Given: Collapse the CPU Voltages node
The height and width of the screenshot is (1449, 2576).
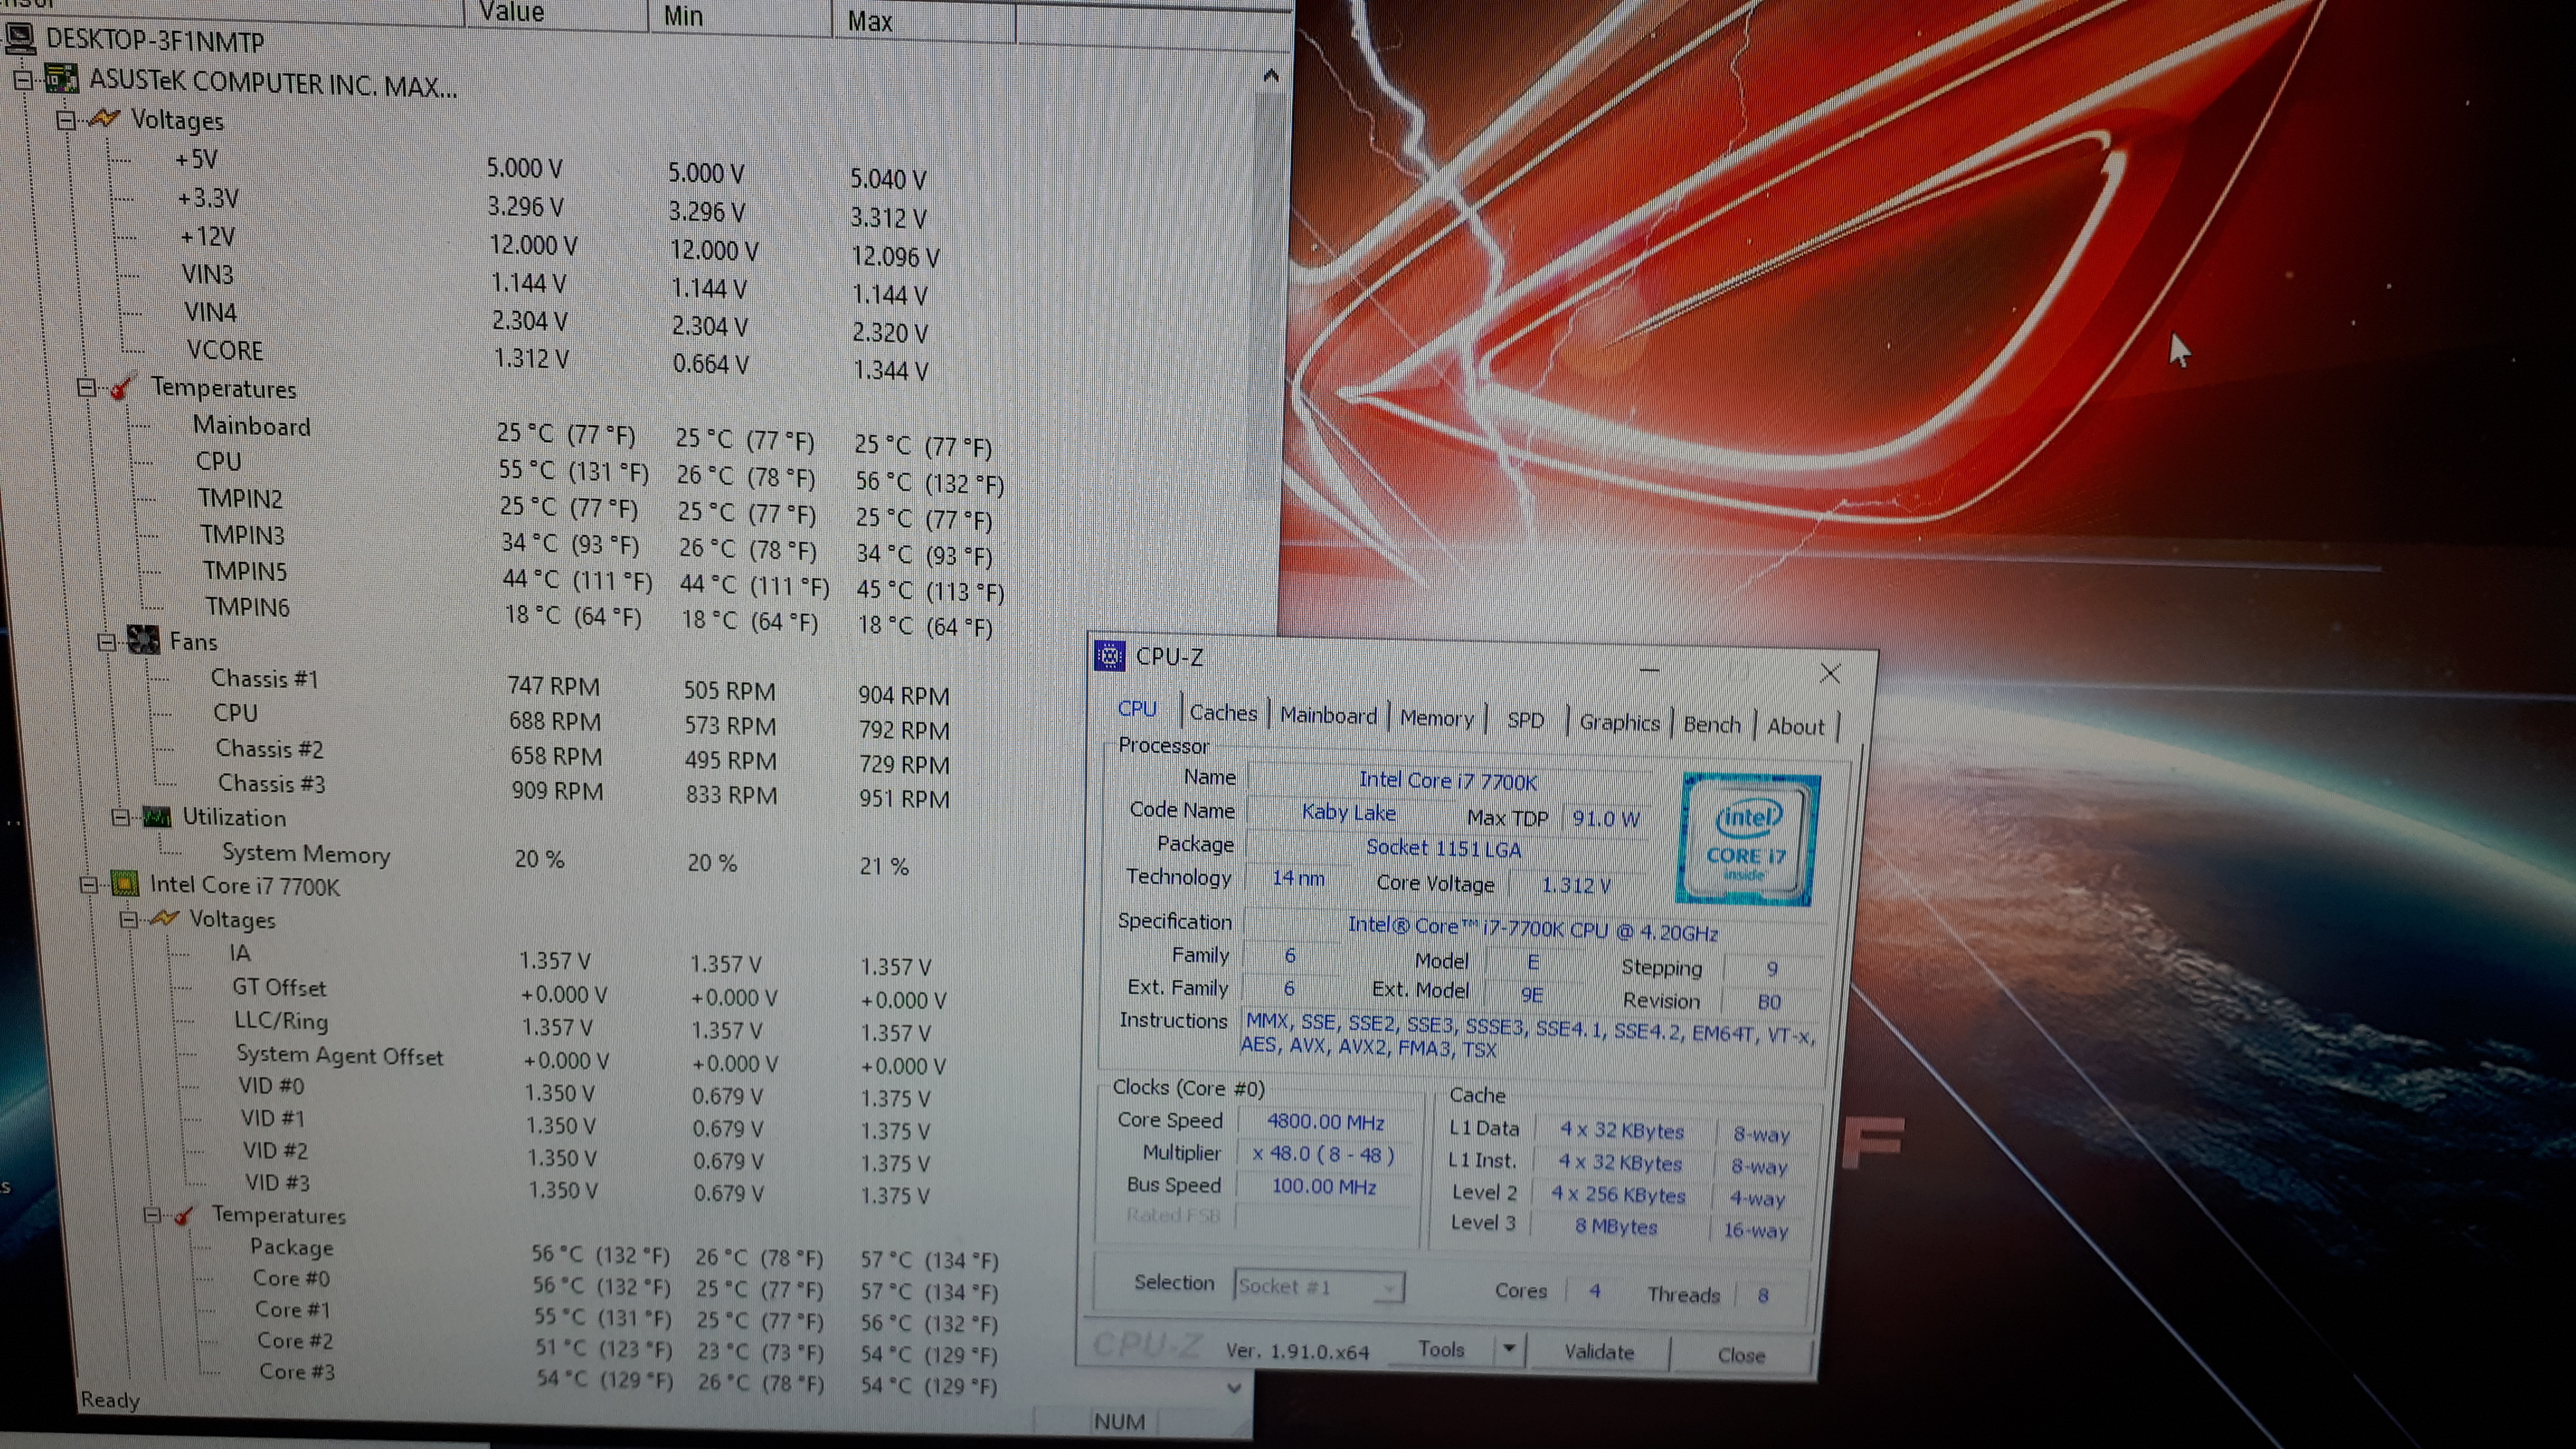Looking at the screenshot, I should (x=129, y=919).
